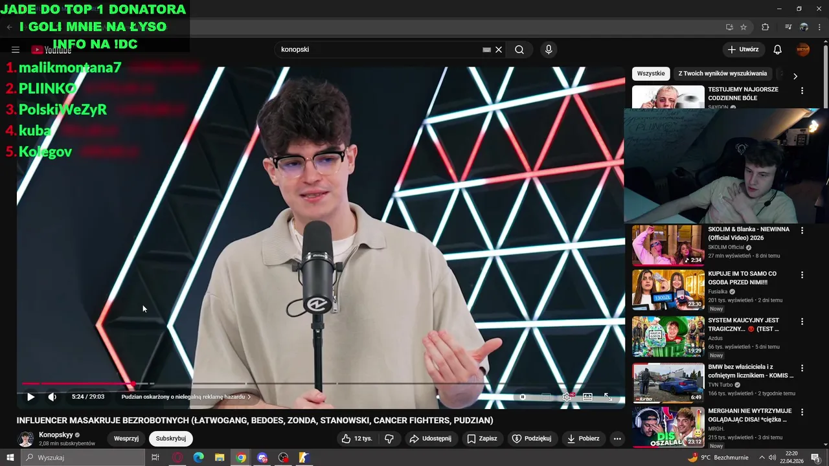Viewport: 829px width, 466px height.
Task: Start voice search with the microphone
Action: pyautogui.click(x=549, y=49)
